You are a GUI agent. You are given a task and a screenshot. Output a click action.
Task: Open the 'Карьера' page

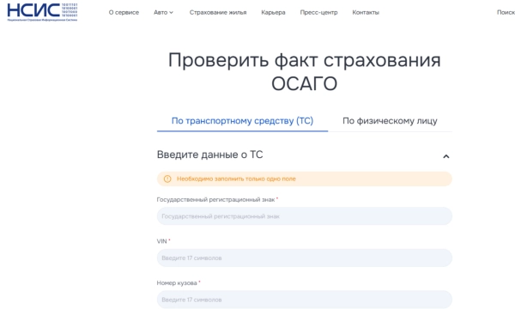tap(273, 13)
